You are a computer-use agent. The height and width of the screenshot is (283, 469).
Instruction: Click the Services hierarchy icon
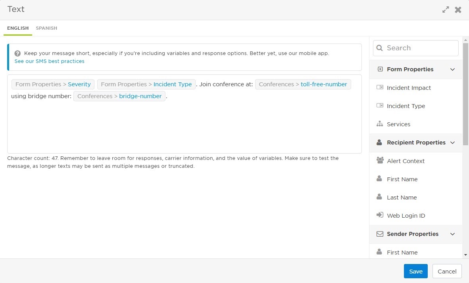coord(380,124)
